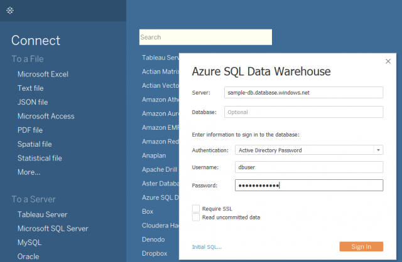Click the Tableau logo icon

pos(10,11)
